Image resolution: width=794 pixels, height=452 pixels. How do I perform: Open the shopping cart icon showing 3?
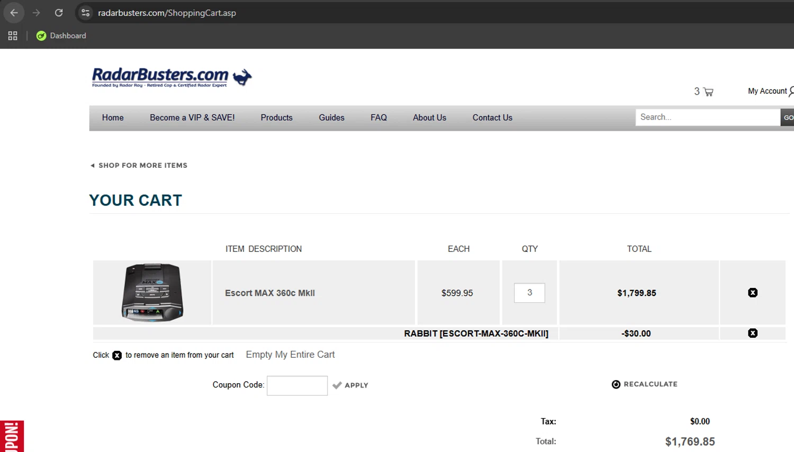pos(703,92)
